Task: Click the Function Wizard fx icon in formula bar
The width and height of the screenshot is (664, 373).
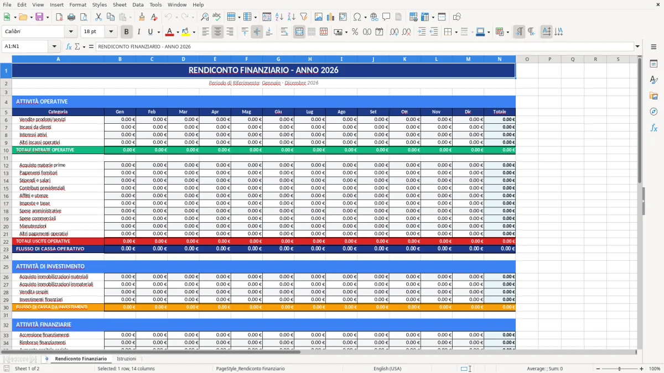Action: coord(69,46)
